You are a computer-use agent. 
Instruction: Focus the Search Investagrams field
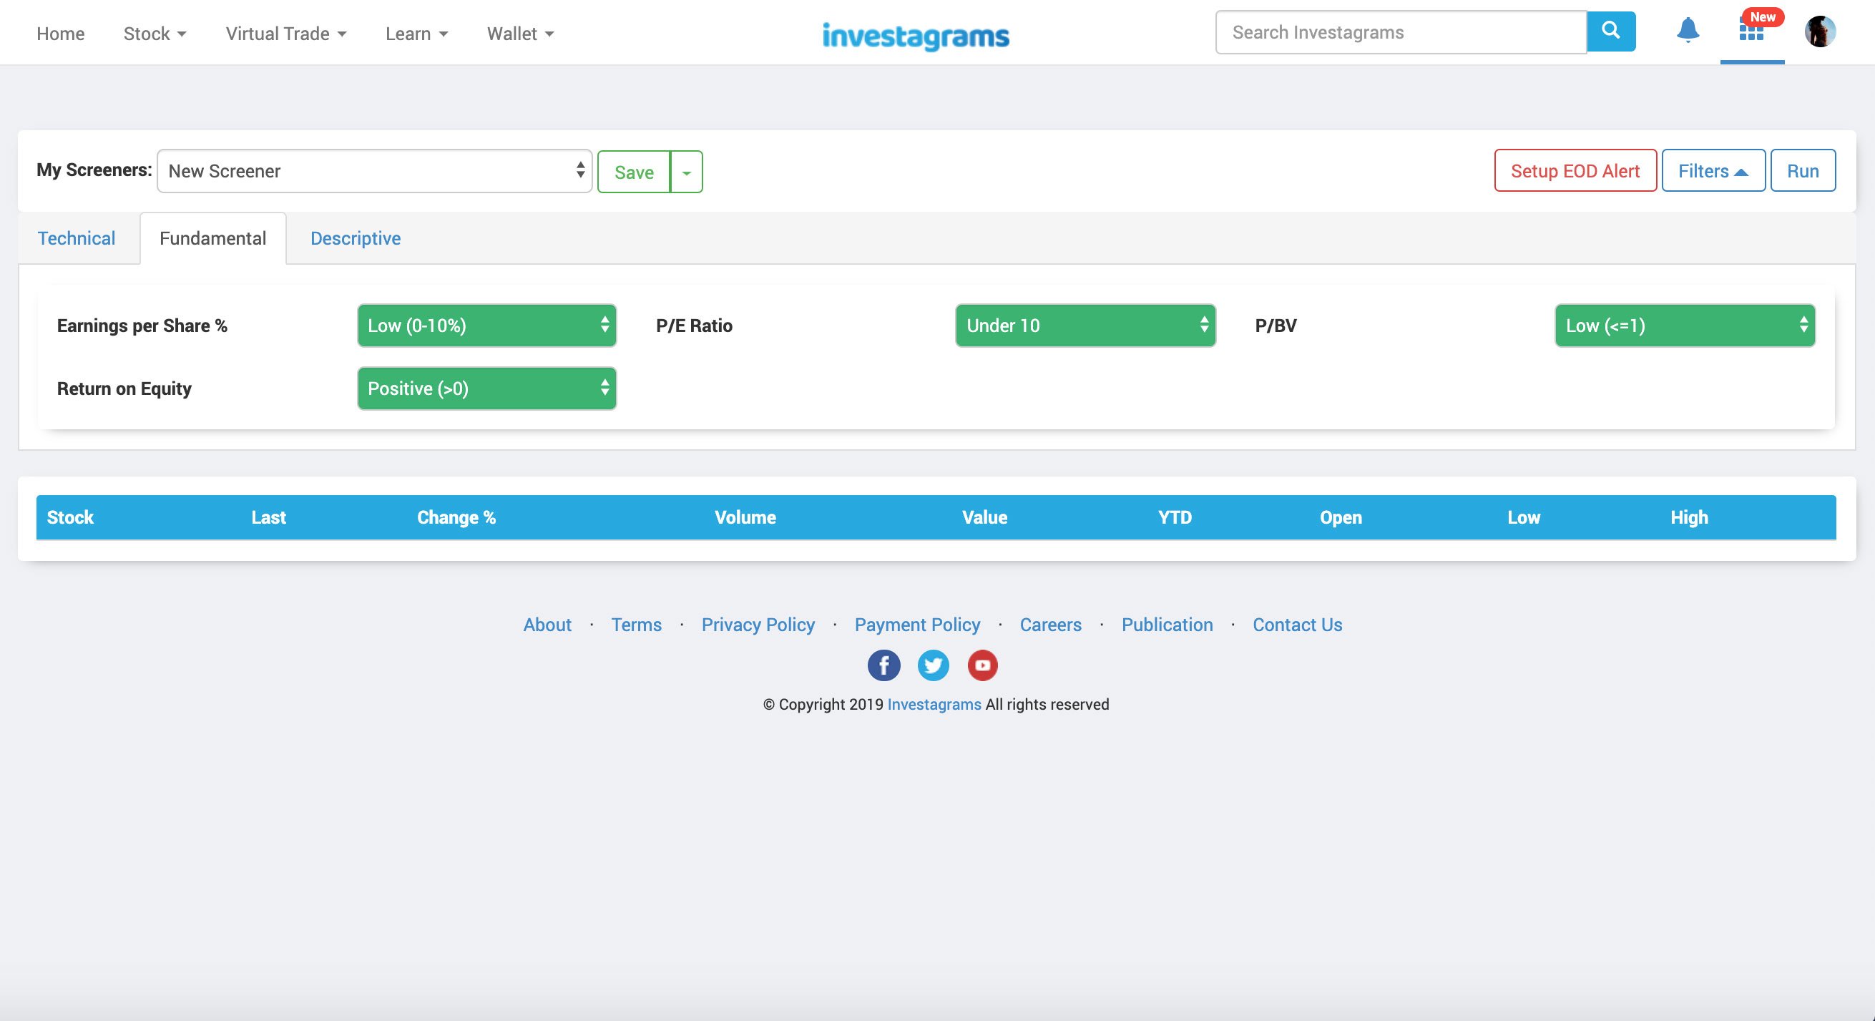coord(1401,32)
